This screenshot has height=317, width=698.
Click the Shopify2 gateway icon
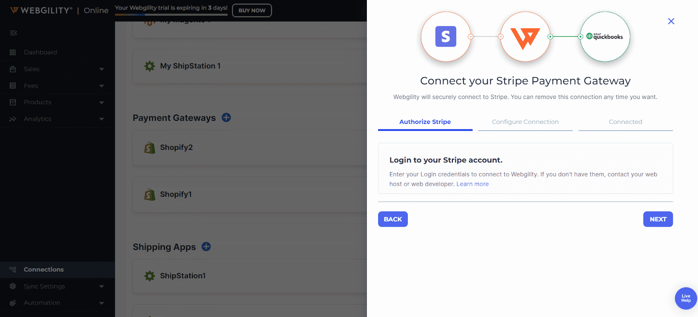click(x=150, y=148)
